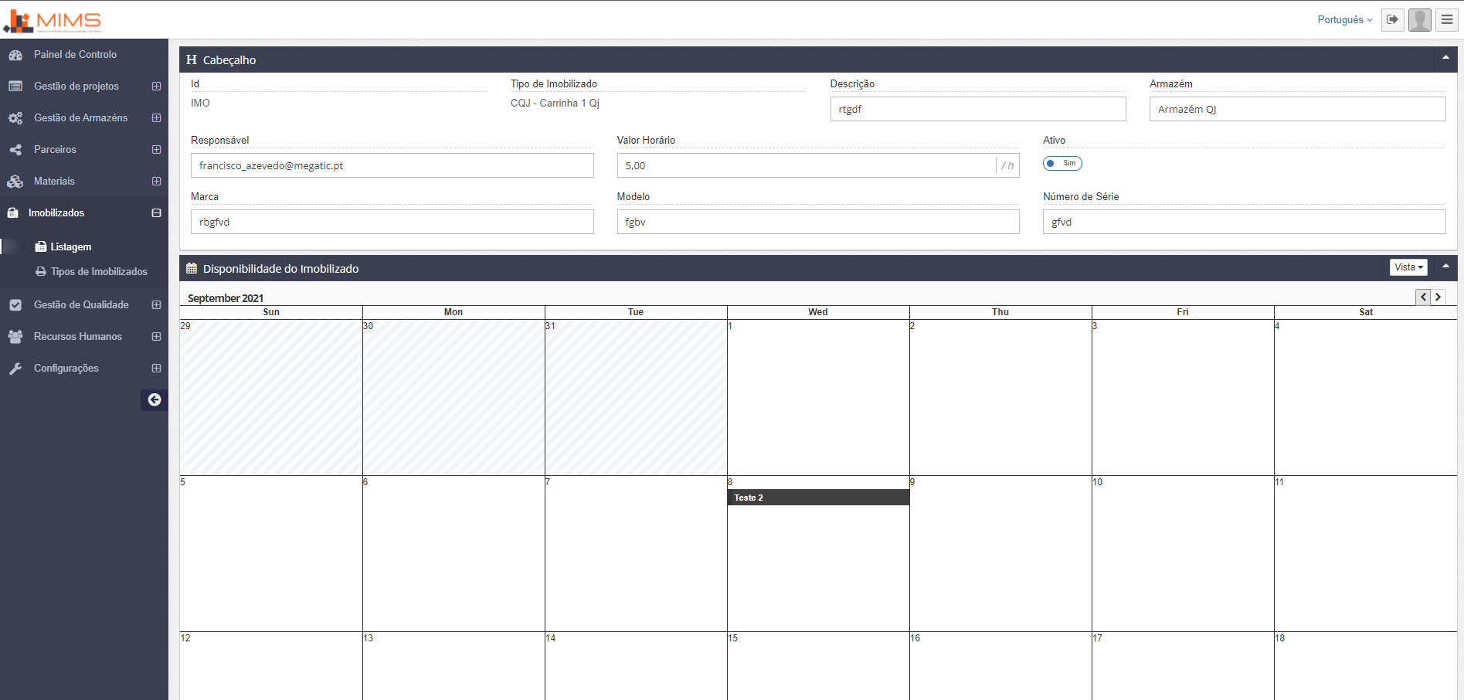Go to previous month in calendar

(x=1423, y=297)
